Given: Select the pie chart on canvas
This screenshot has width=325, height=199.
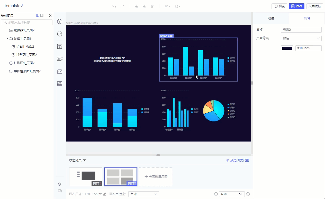Looking at the screenshot, I should tap(214, 110).
